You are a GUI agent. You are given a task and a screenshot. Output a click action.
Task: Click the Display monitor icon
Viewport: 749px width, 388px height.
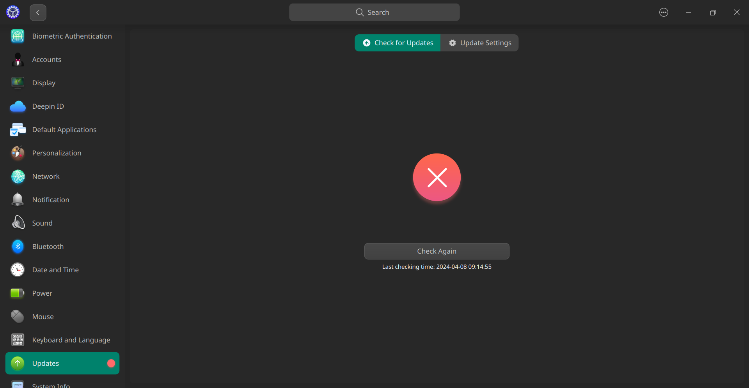coord(18,83)
